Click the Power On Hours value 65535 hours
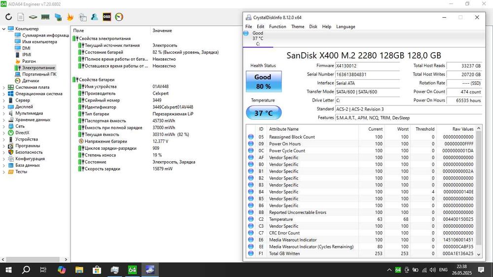Viewport: 493px width, 277px height. (x=464, y=100)
